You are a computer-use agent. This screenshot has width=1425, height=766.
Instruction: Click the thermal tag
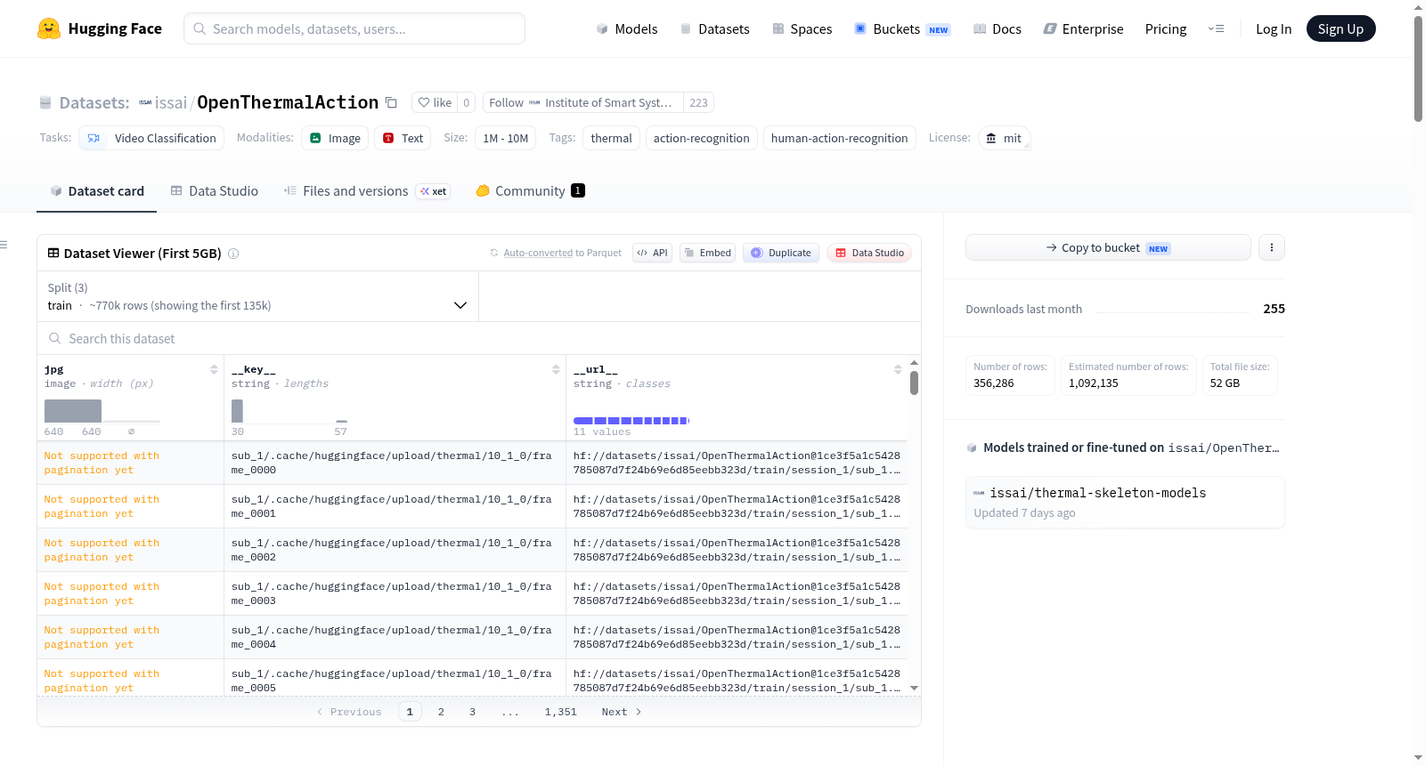[x=611, y=138]
